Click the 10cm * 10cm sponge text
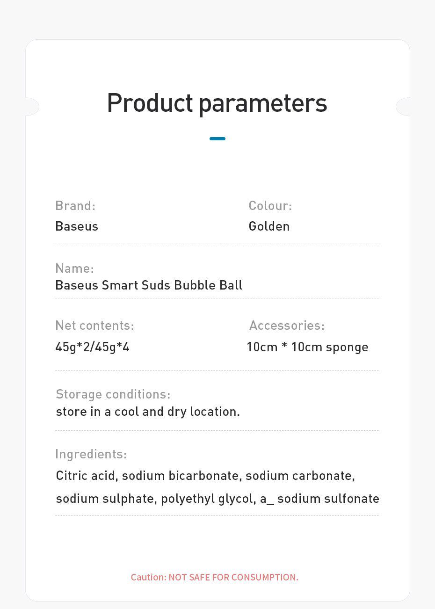This screenshot has height=609, width=435. coord(308,347)
